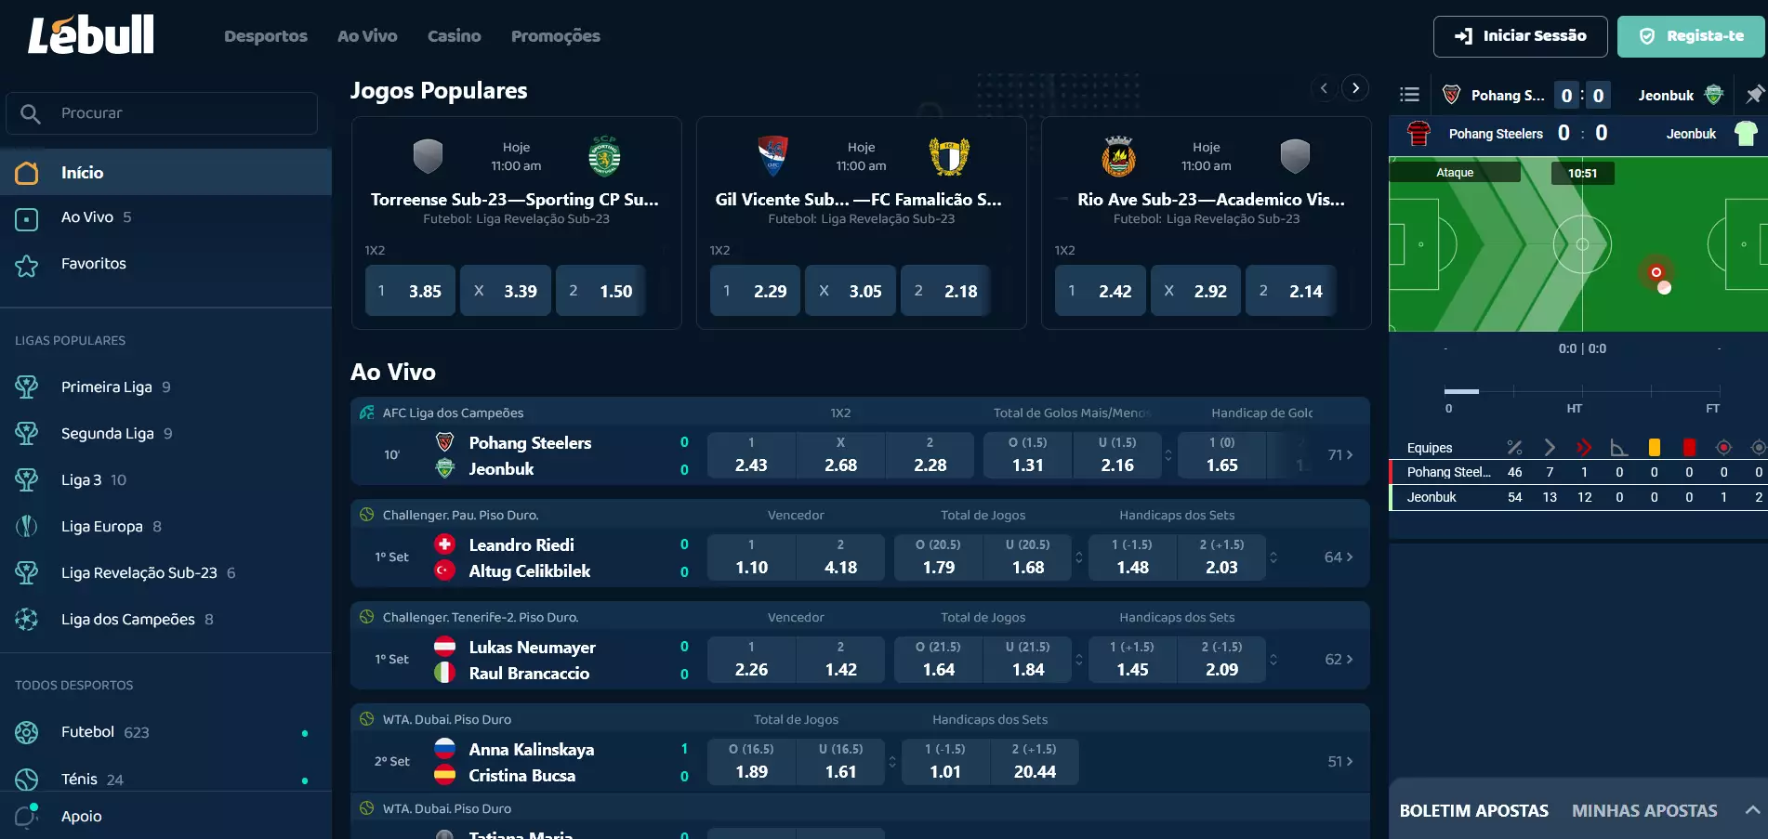Open the Casino menu item
Screen dimensions: 1768x839
[x=454, y=36]
